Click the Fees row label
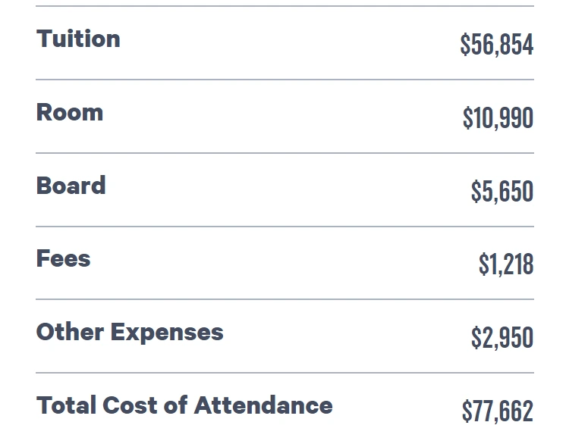Screen dimensions: 566x444 click(63, 259)
